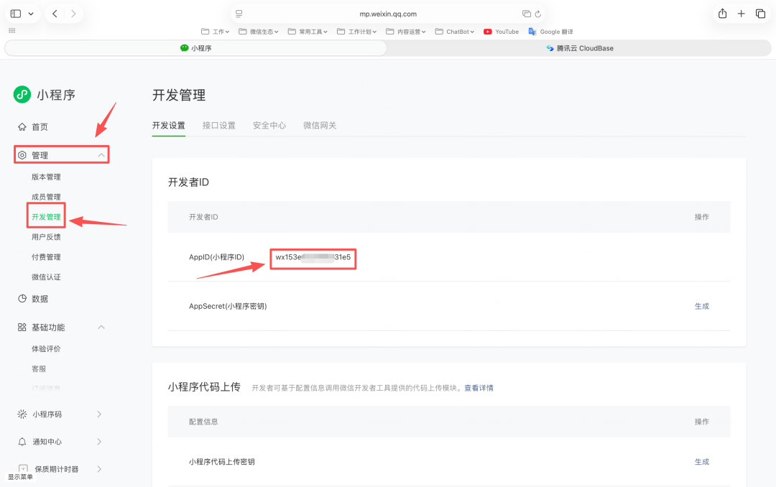Switch to the 腾讯云 CloudBase browser tab
Viewport: 776px width, 487px height.
tap(581, 48)
